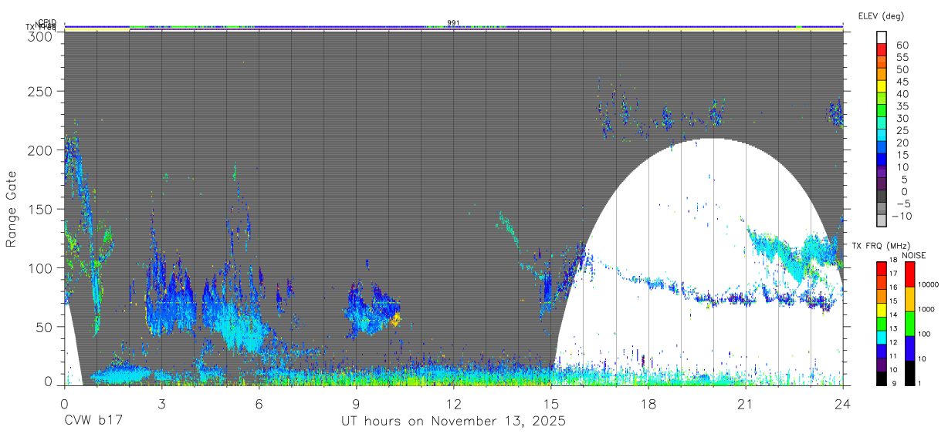The image size is (948, 437).
Task: Click ELEV legend value '35'
Action: click(x=902, y=106)
